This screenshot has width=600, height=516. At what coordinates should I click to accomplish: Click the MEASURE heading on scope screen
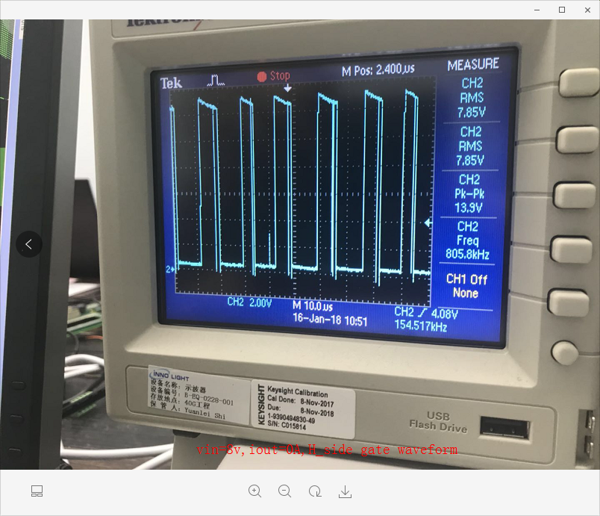pos(473,64)
